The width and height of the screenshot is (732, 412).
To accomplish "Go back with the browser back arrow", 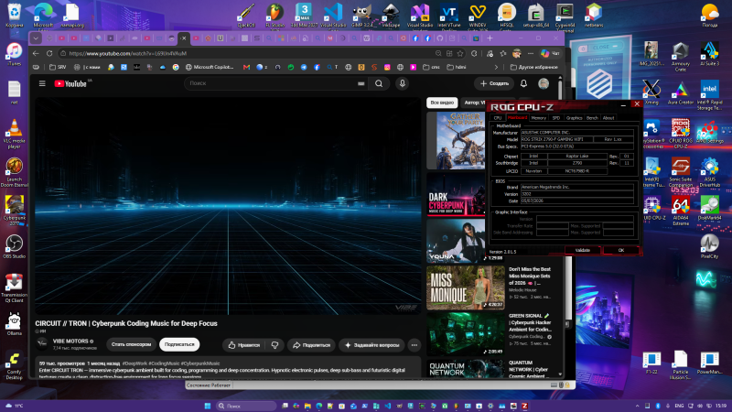I will pos(36,53).
